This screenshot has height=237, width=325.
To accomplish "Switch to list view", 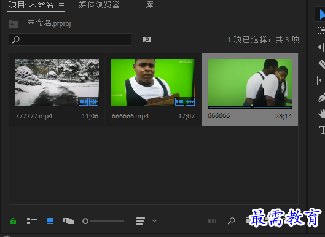I will pos(32,221).
